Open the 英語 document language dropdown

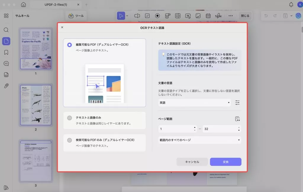coord(194,103)
